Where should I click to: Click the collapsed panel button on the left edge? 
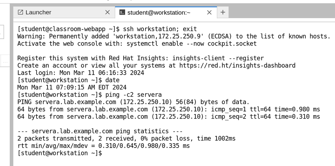tap(2, 32)
